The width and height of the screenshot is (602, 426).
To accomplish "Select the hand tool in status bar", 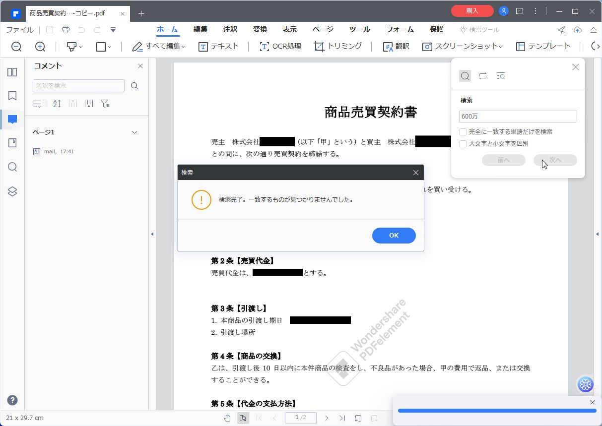I will pos(227,418).
